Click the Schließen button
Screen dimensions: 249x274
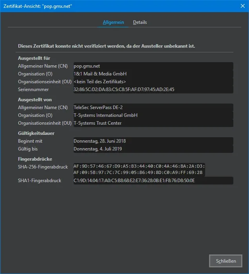click(226, 261)
